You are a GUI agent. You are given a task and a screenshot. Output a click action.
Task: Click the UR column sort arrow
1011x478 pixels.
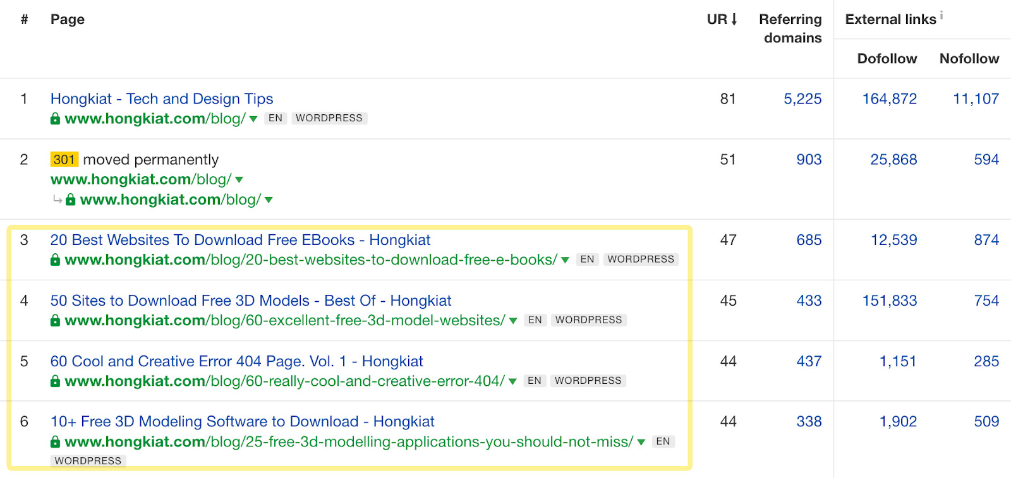pyautogui.click(x=734, y=20)
